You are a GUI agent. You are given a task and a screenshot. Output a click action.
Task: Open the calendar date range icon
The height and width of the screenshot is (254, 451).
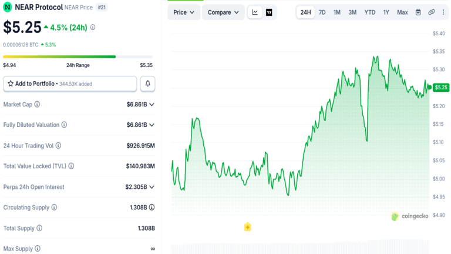pos(418,12)
